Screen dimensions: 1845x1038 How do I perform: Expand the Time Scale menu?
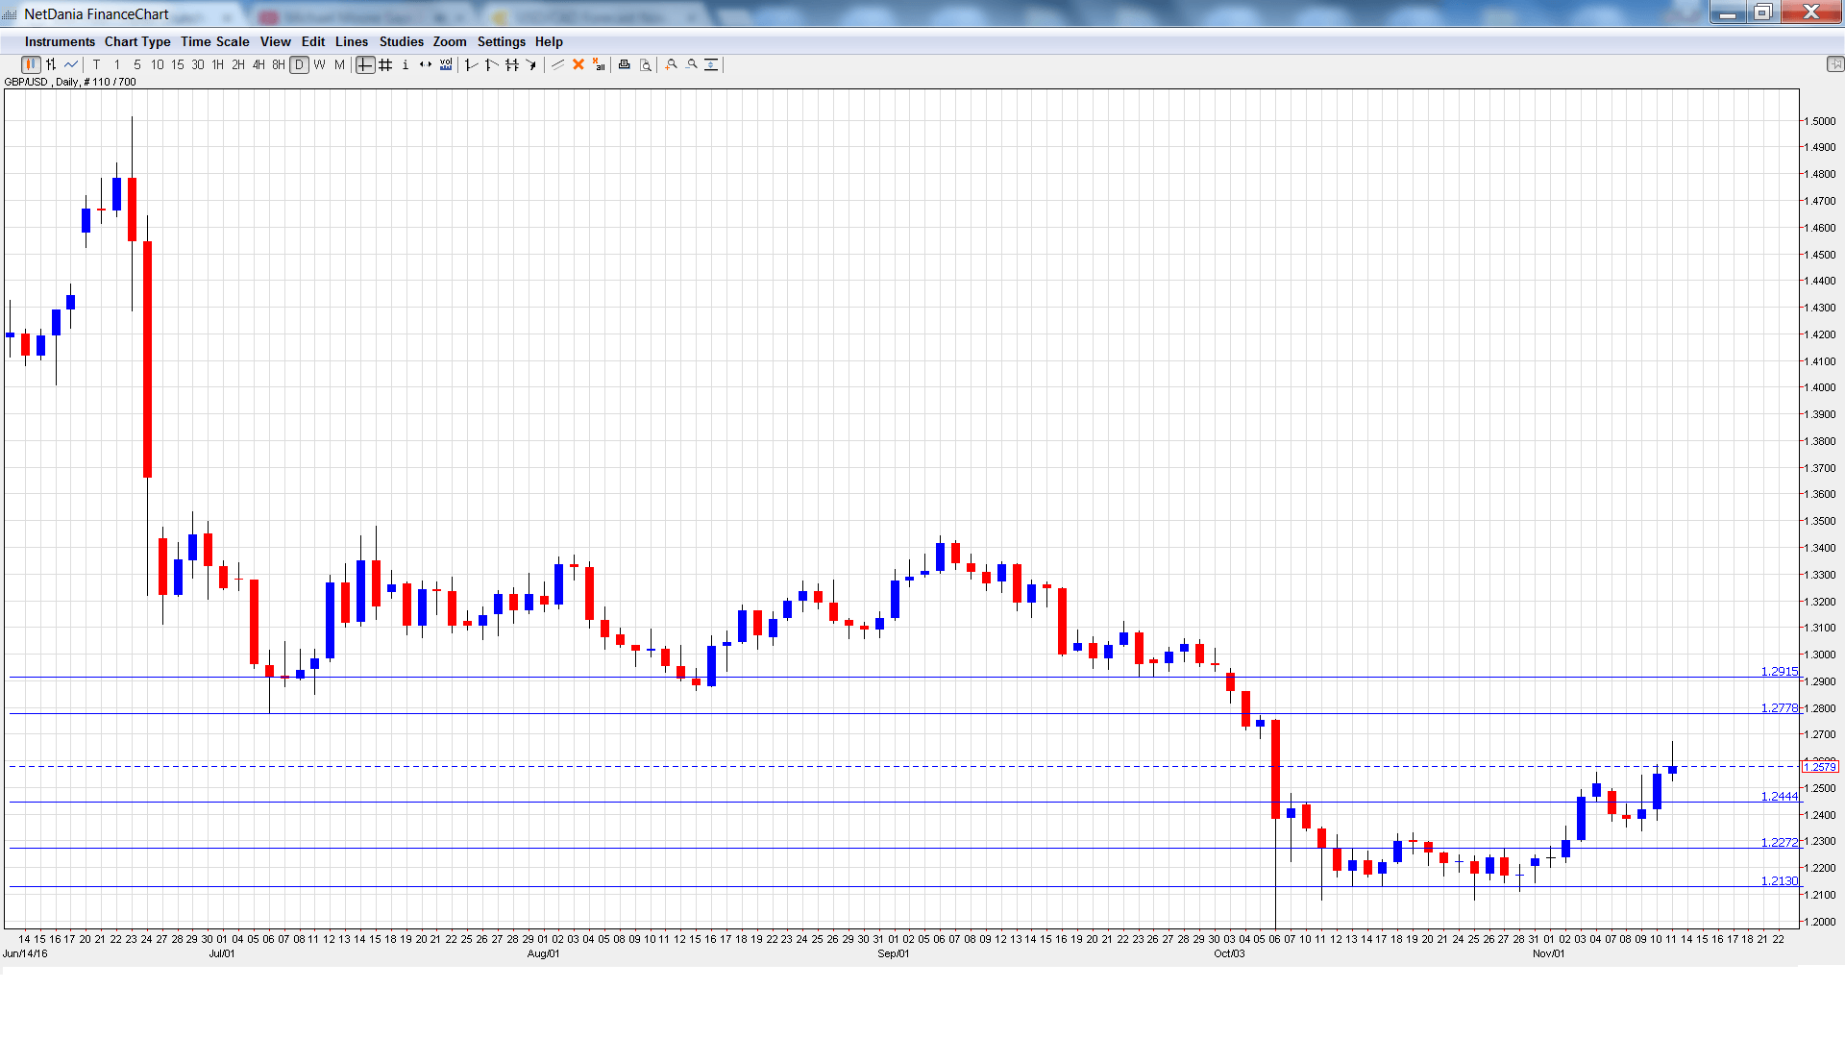214,41
